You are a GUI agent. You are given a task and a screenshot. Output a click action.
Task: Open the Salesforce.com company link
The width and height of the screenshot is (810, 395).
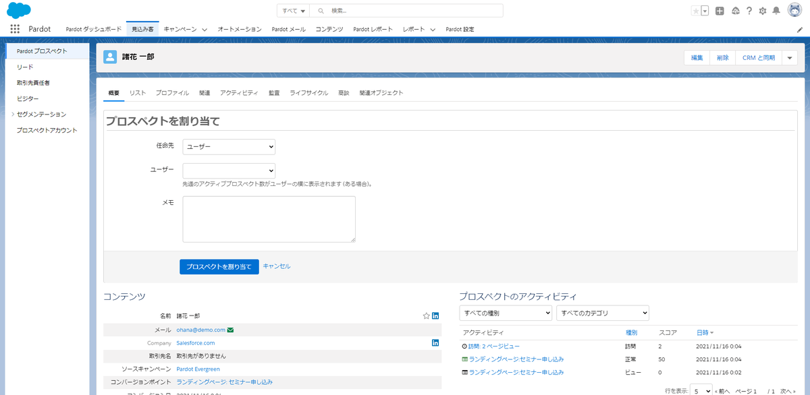point(196,342)
